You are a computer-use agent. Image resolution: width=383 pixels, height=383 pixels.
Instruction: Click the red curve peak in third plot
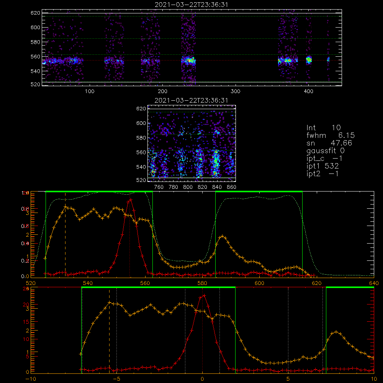click(131, 200)
